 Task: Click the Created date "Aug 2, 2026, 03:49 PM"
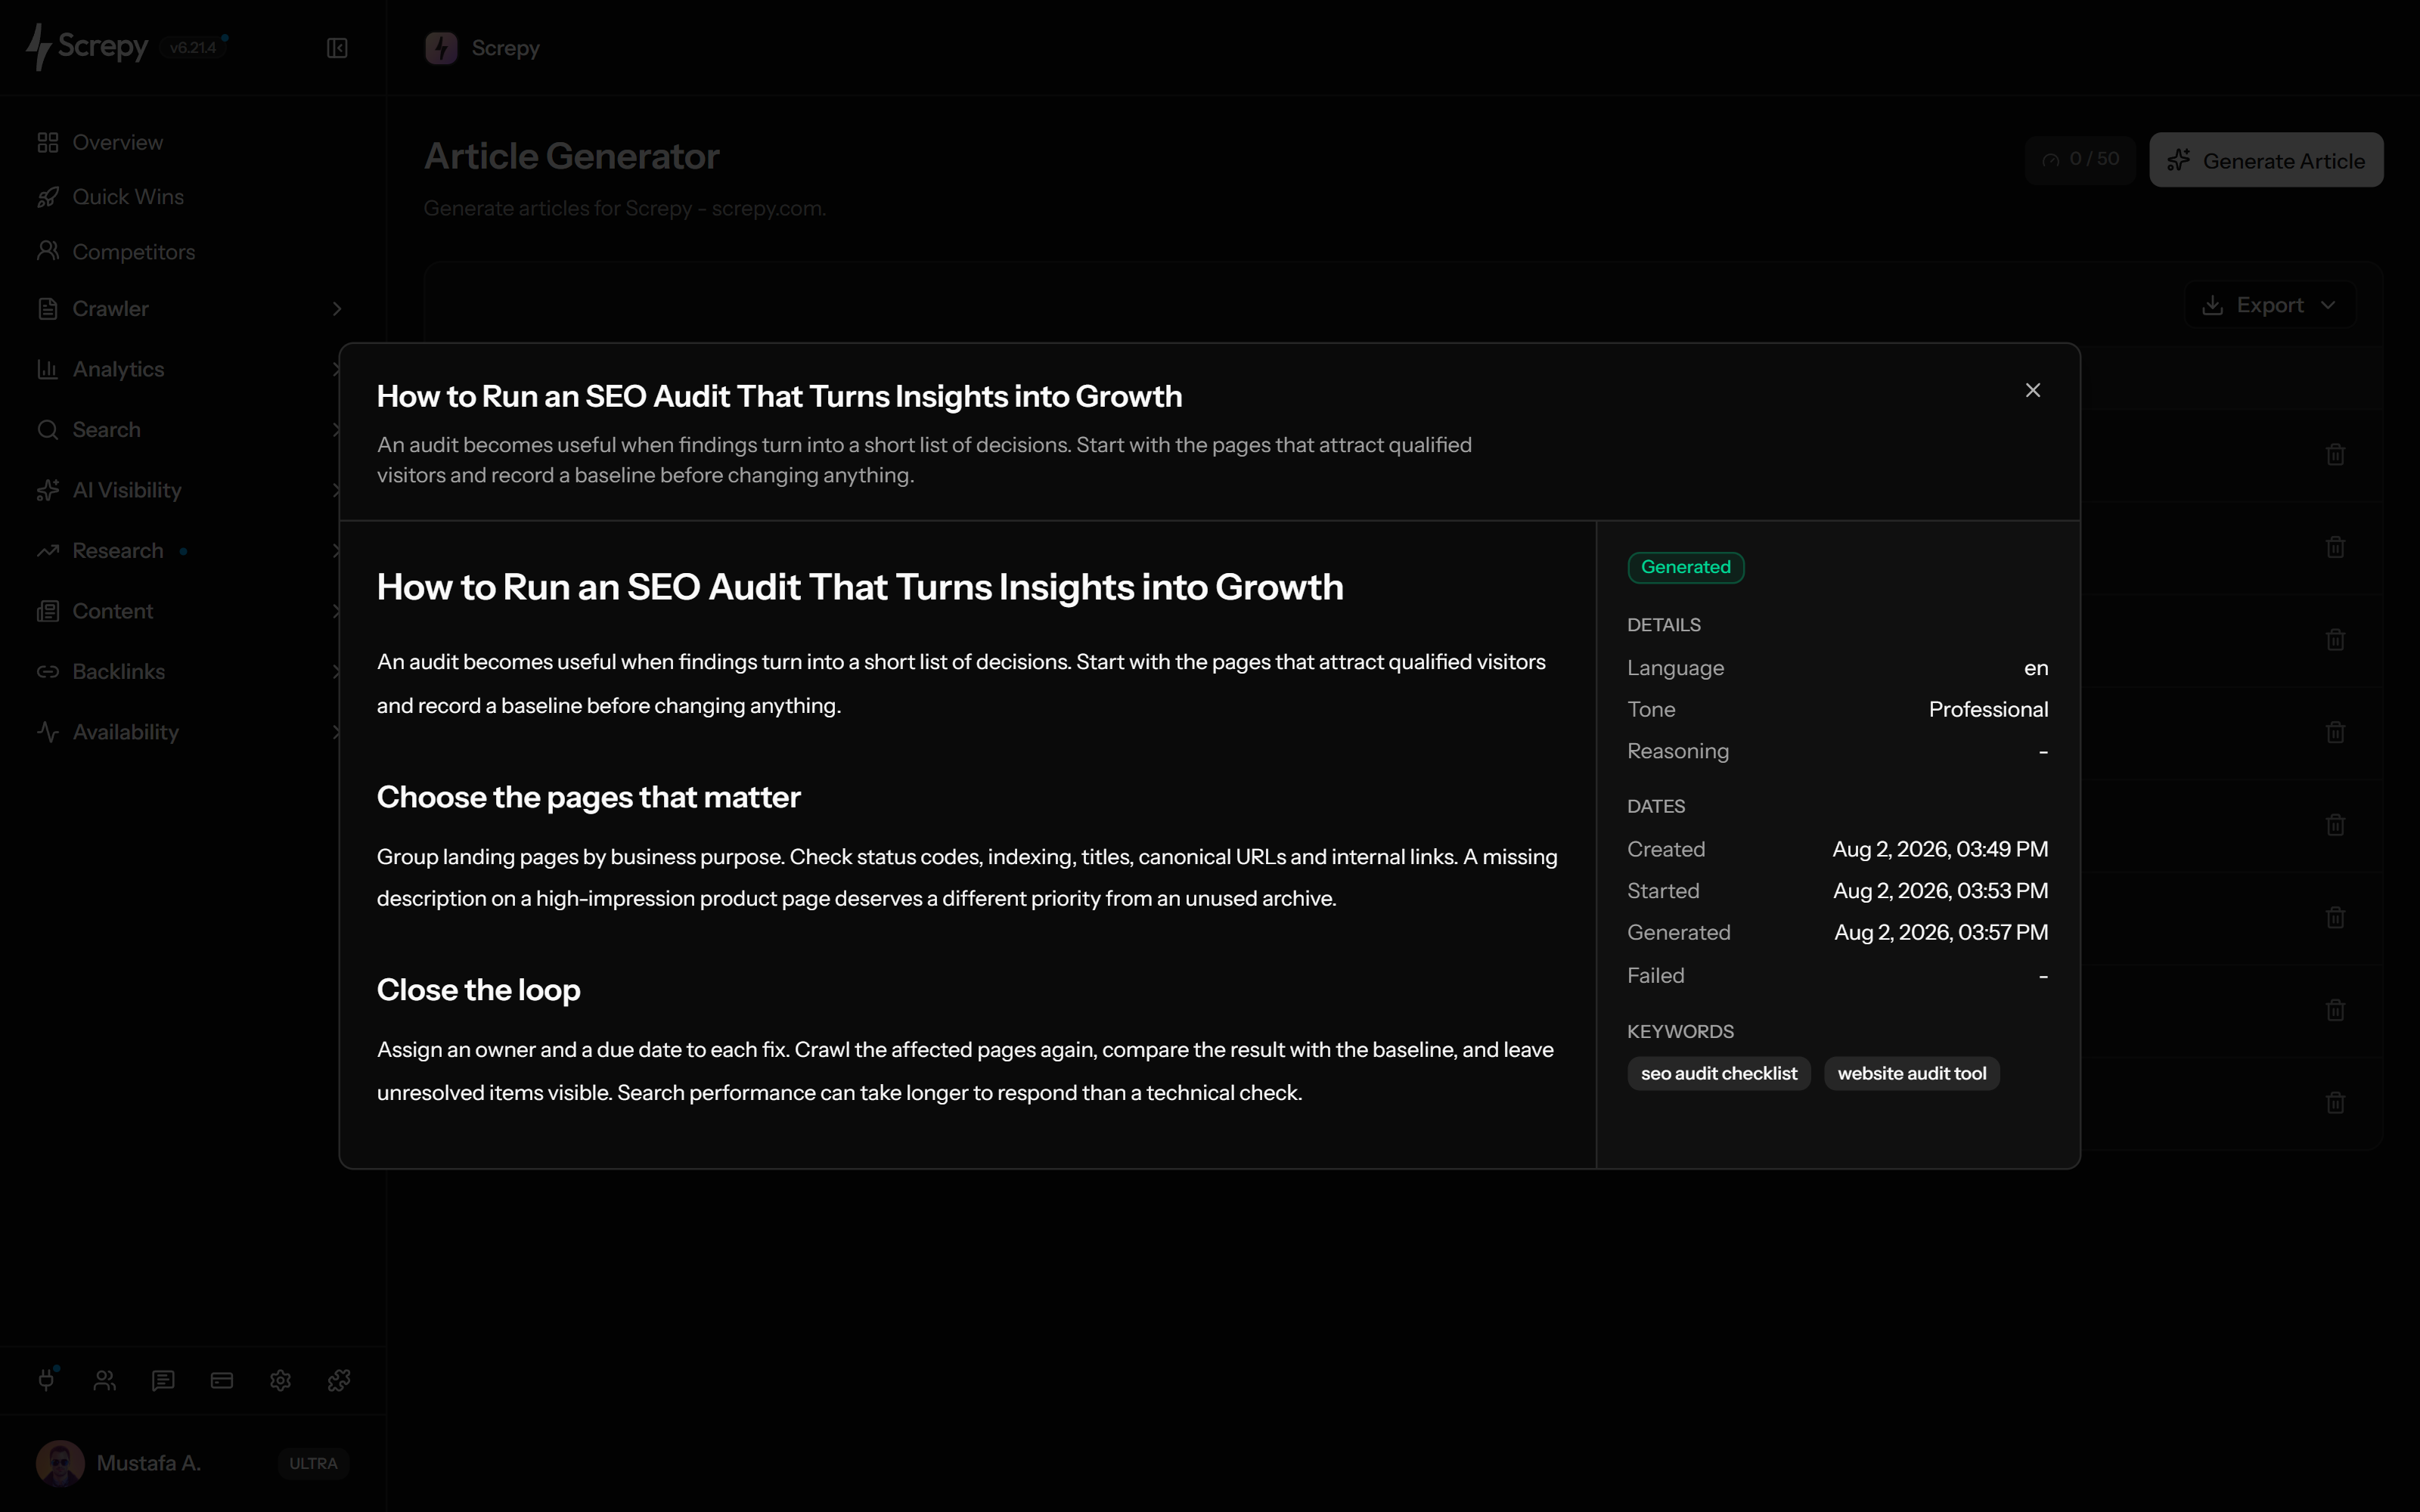[1940, 849]
